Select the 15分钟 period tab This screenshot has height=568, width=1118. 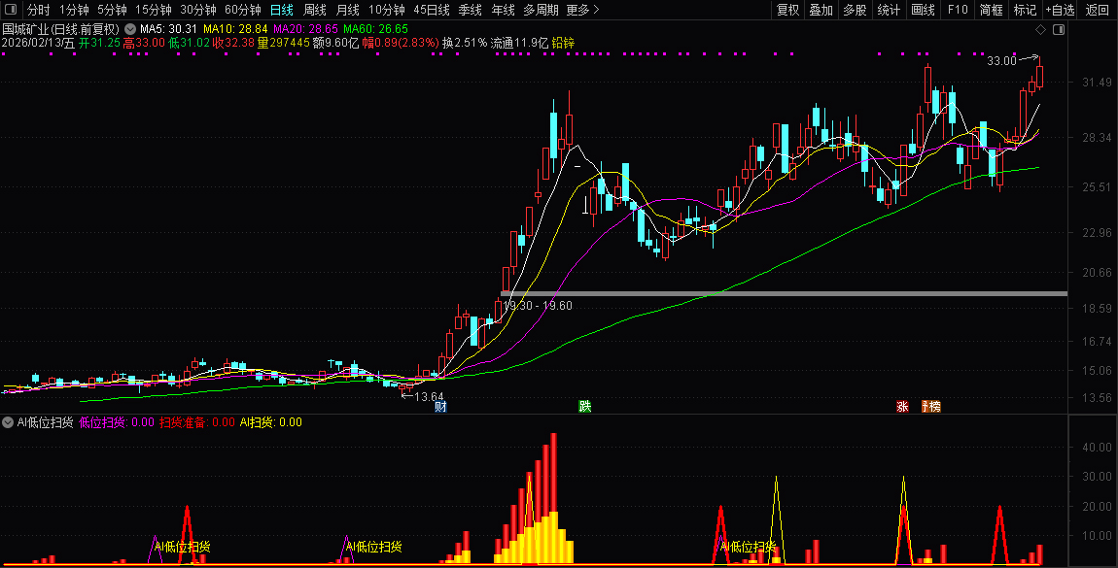pos(154,10)
